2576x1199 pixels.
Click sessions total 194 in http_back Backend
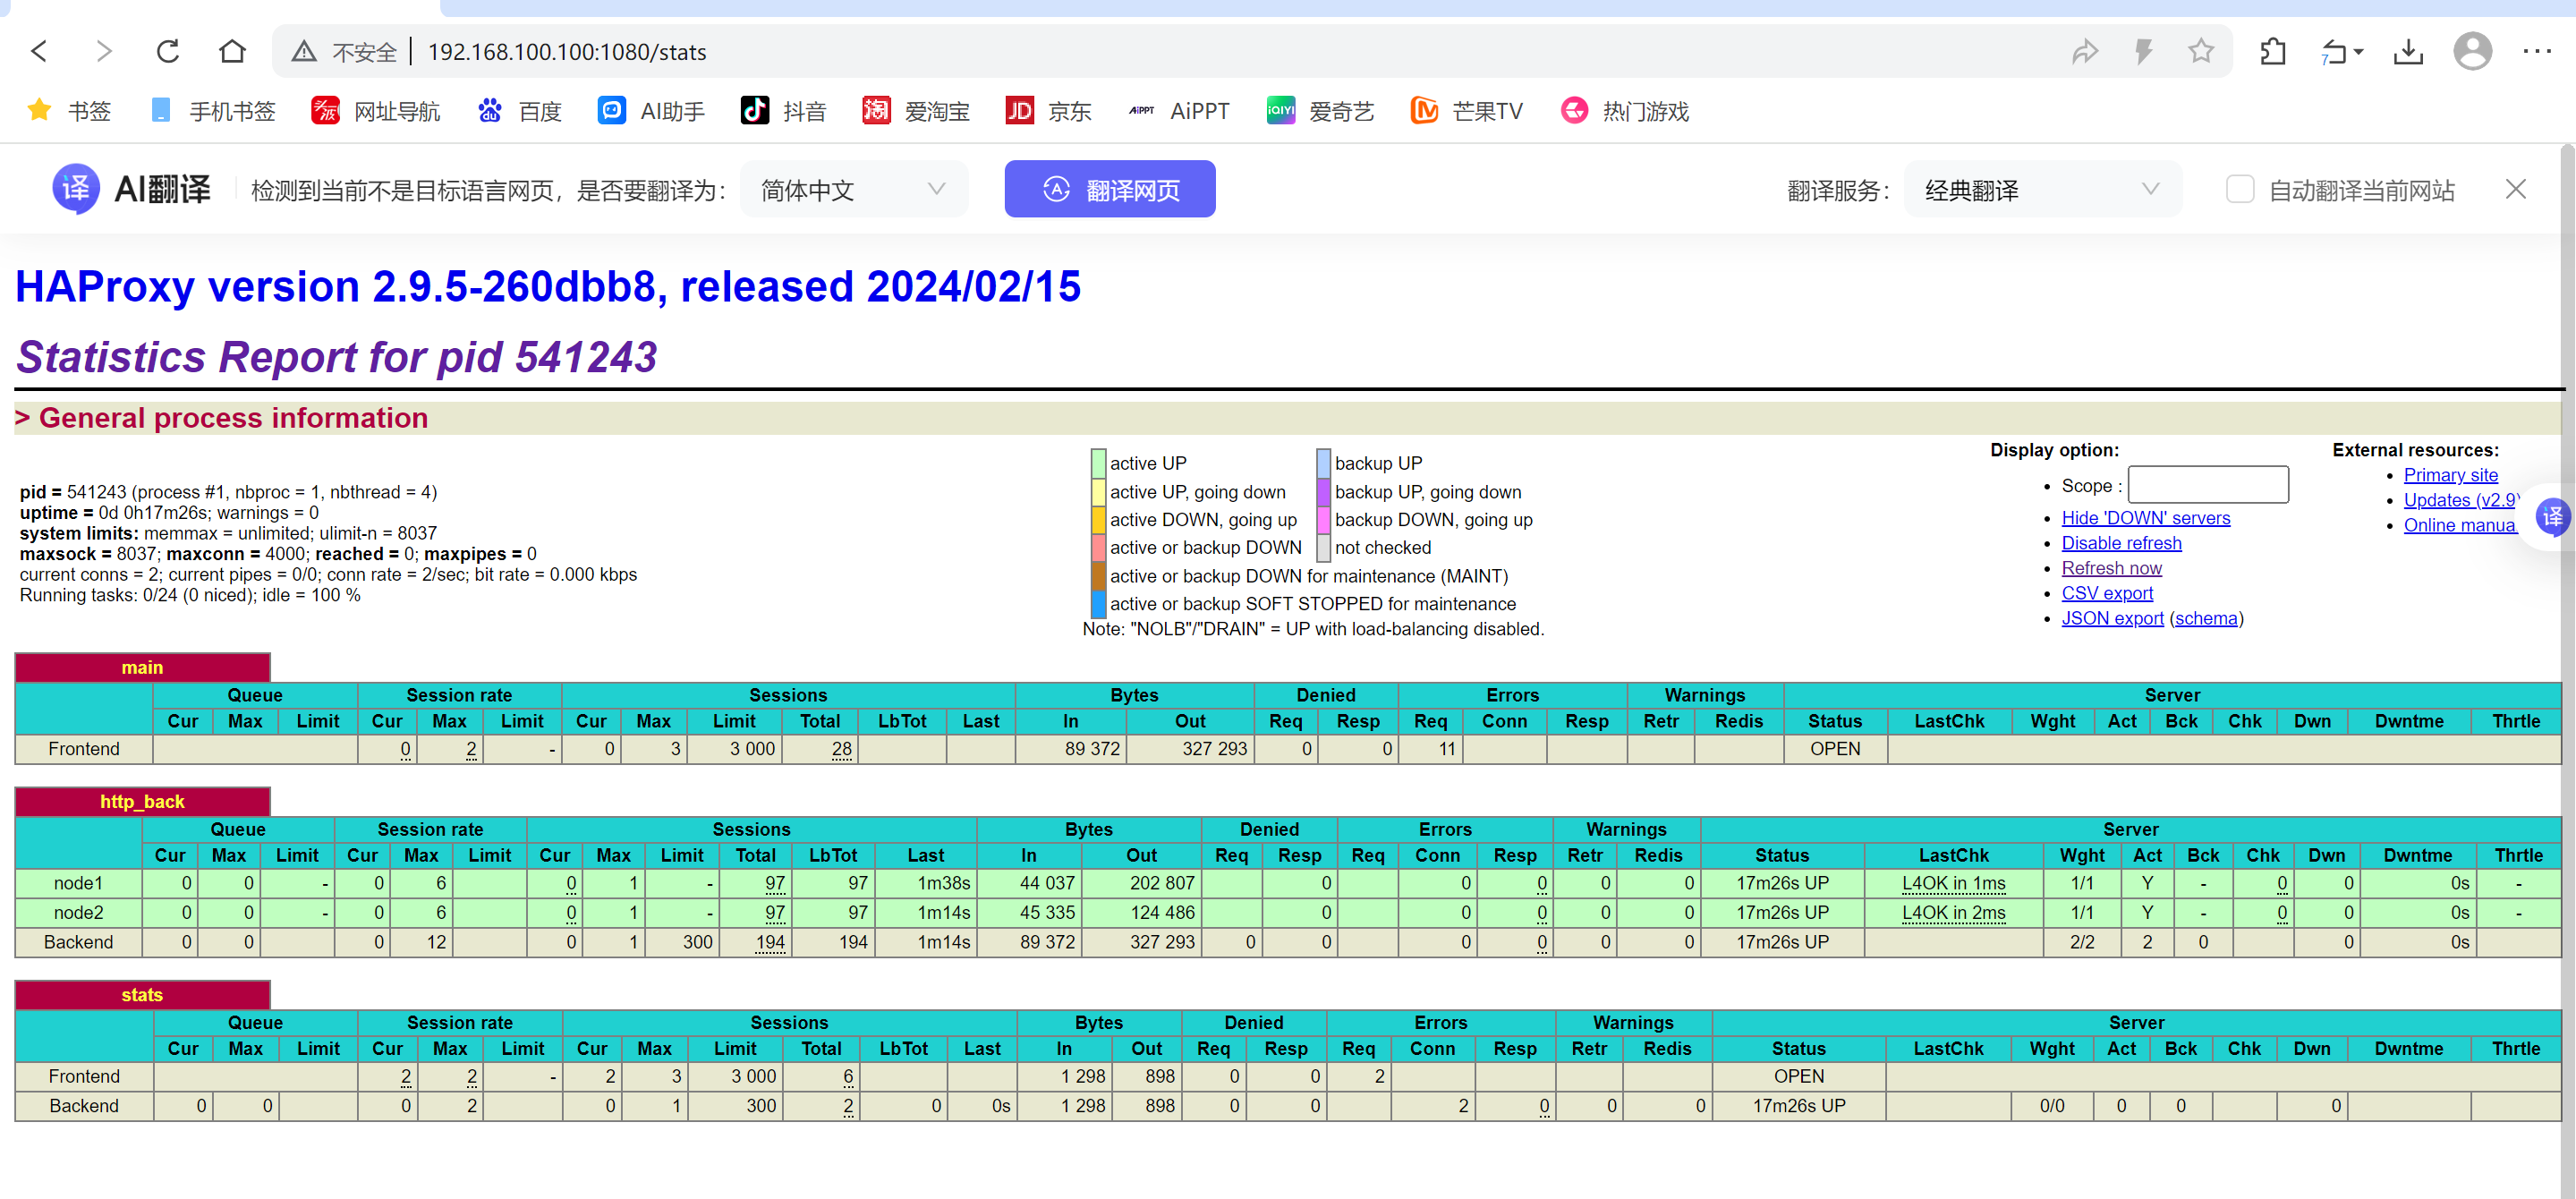click(x=769, y=942)
